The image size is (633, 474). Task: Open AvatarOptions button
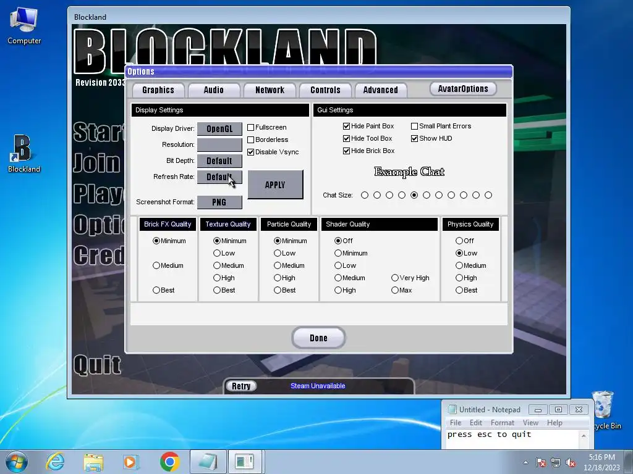[463, 89]
